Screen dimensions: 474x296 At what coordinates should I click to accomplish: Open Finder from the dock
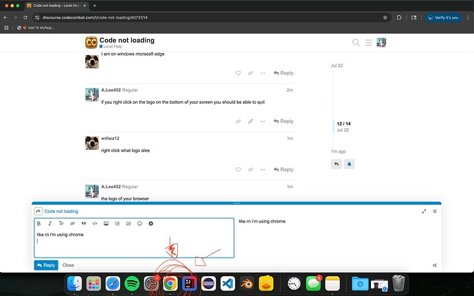(74, 284)
